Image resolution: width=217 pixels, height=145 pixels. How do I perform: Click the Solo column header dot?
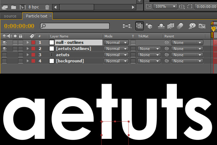15,36
